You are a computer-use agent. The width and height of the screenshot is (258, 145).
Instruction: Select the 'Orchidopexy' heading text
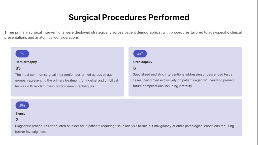(143, 62)
